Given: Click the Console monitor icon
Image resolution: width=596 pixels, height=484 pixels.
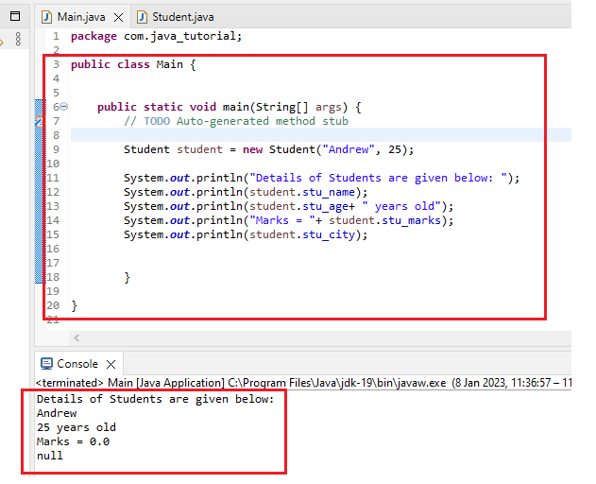Looking at the screenshot, I should [46, 364].
